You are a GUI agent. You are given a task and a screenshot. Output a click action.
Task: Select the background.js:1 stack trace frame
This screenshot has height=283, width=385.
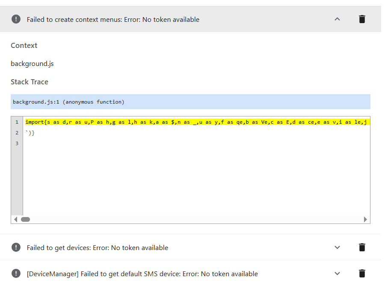pos(190,102)
